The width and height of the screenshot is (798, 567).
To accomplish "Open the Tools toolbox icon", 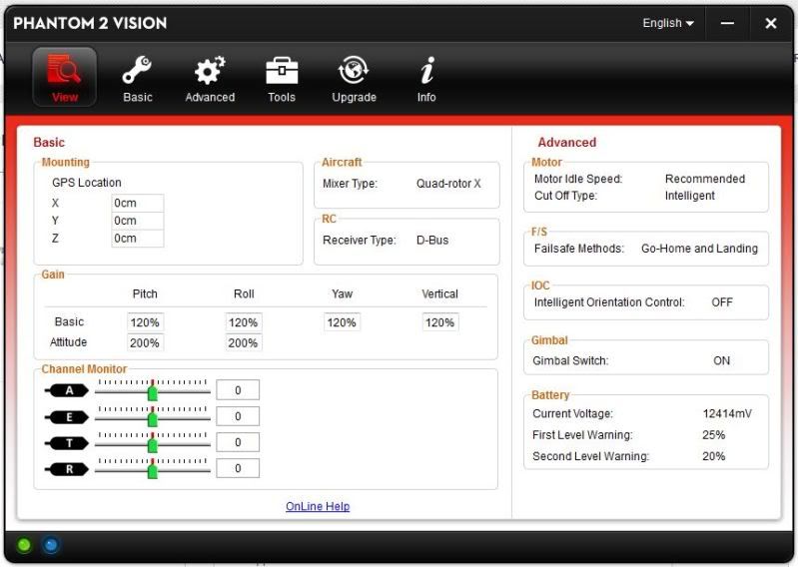I will [282, 72].
